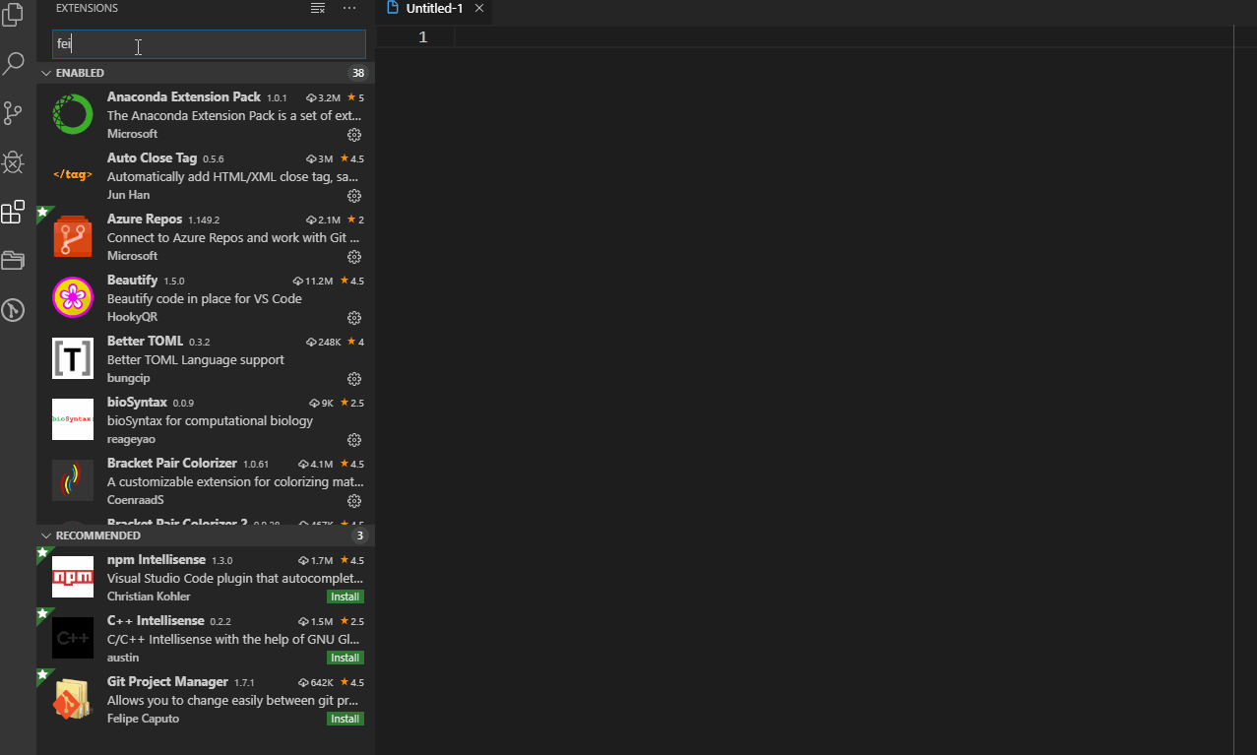
Task: Open Bracket Pair Colorizer extension title
Action: pos(172,464)
